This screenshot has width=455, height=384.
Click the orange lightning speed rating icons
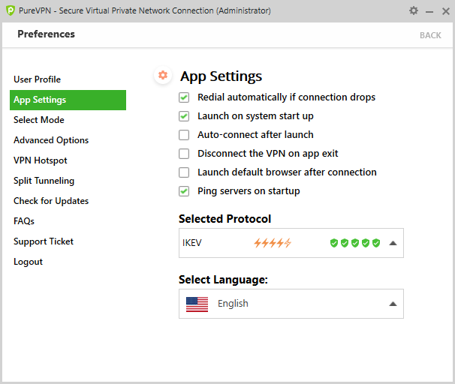coord(273,243)
